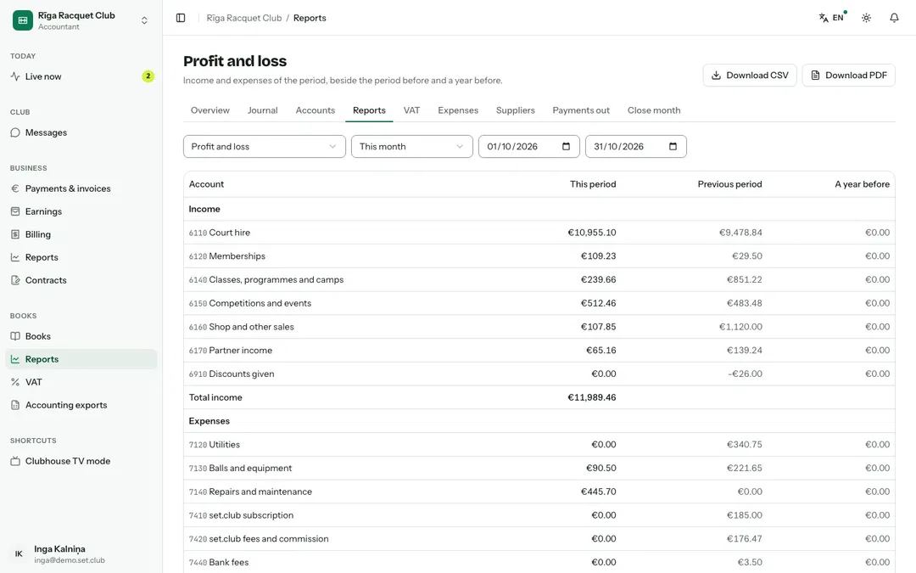Click the 7120 Utilities row

pos(539,444)
